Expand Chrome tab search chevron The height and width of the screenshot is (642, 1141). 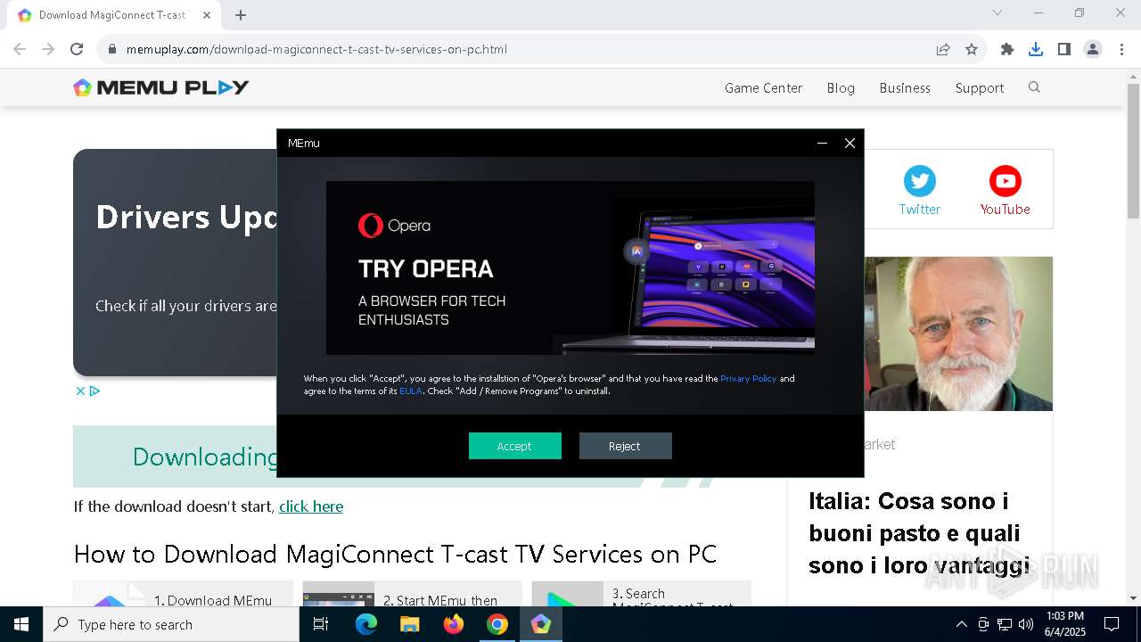click(x=997, y=12)
